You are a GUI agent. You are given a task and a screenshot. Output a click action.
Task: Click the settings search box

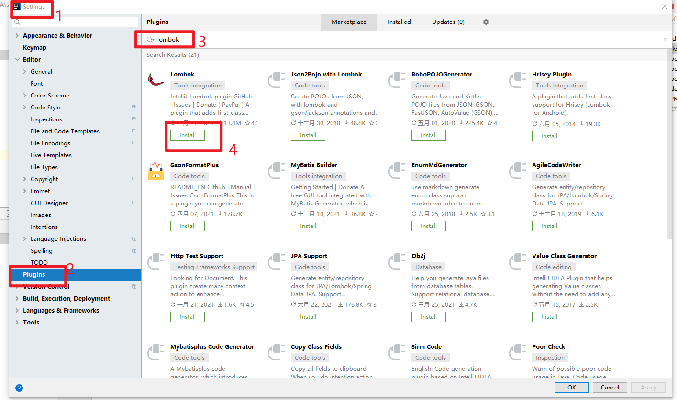[75, 22]
